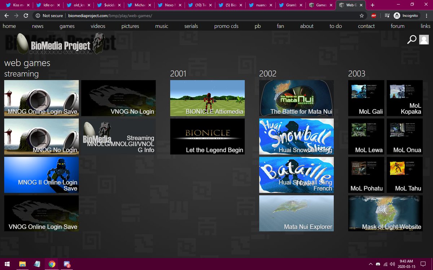The height and width of the screenshot is (270, 433).
Task: Click the volume icon in the system tray
Action: (392, 264)
